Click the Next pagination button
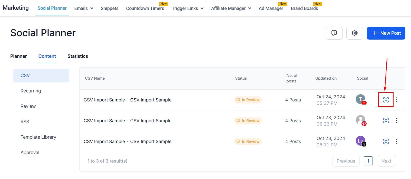This screenshot has width=411, height=179. pyautogui.click(x=386, y=161)
